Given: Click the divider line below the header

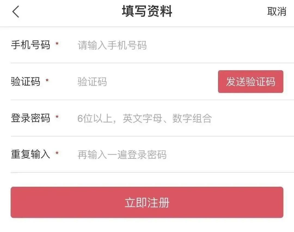Looking at the screenshot, I should [x=147, y=27].
